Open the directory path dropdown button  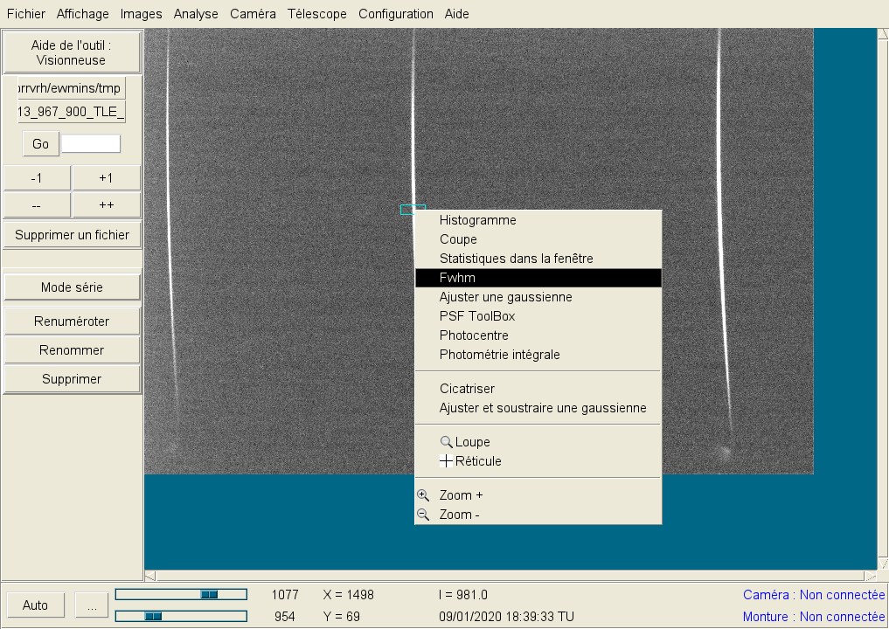tap(72, 88)
